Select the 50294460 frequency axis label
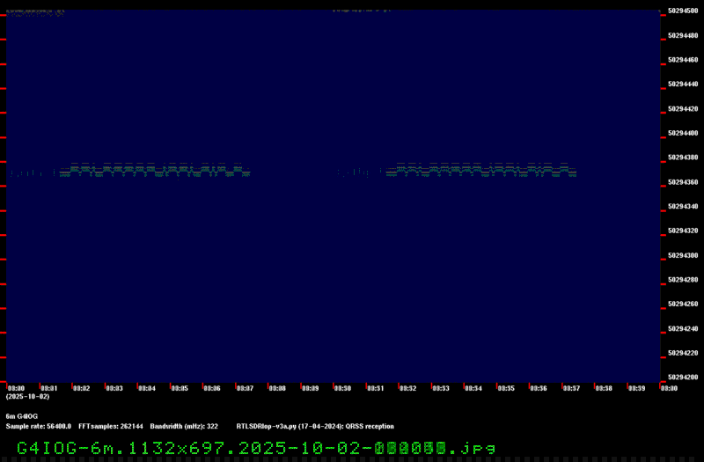The image size is (704, 462). click(683, 60)
